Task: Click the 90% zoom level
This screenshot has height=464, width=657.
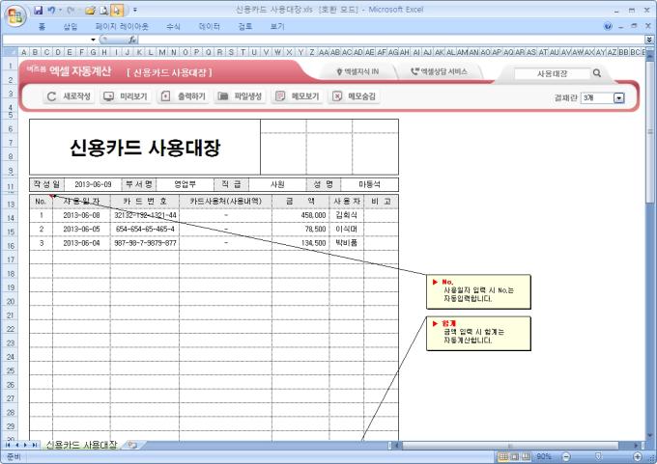Action: (543, 456)
